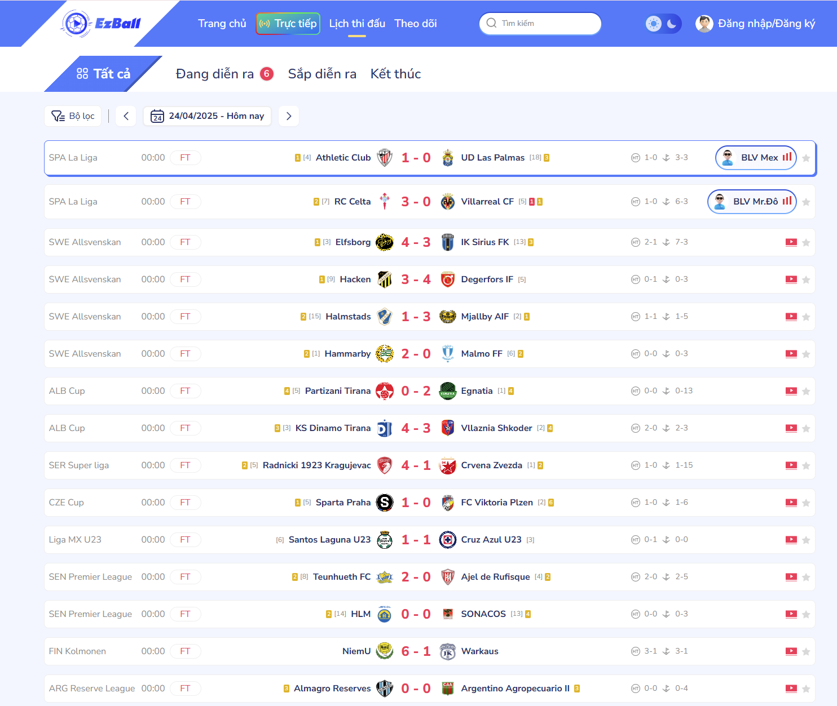Open the 24/04/2025 date picker
837x706 pixels.
[208, 116]
